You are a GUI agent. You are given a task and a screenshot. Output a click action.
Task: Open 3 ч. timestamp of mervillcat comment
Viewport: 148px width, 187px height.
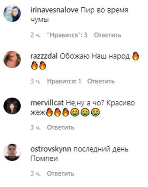tap(36, 127)
